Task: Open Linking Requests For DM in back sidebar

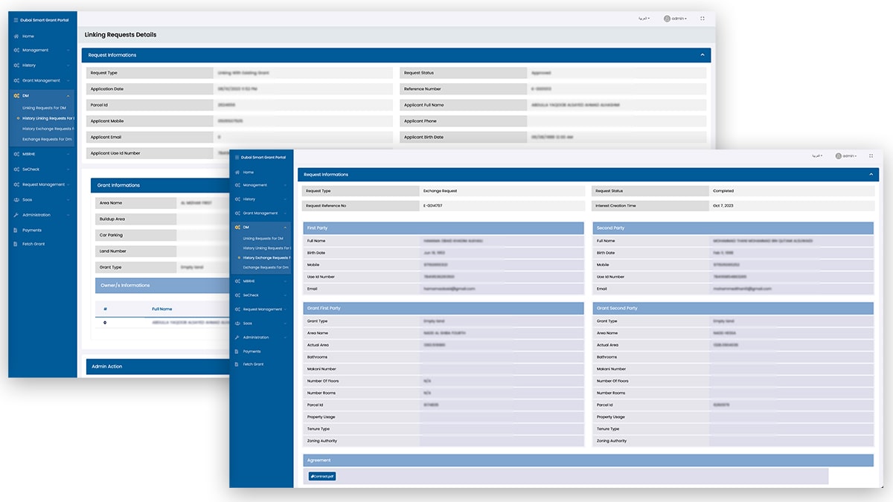Action: point(44,108)
